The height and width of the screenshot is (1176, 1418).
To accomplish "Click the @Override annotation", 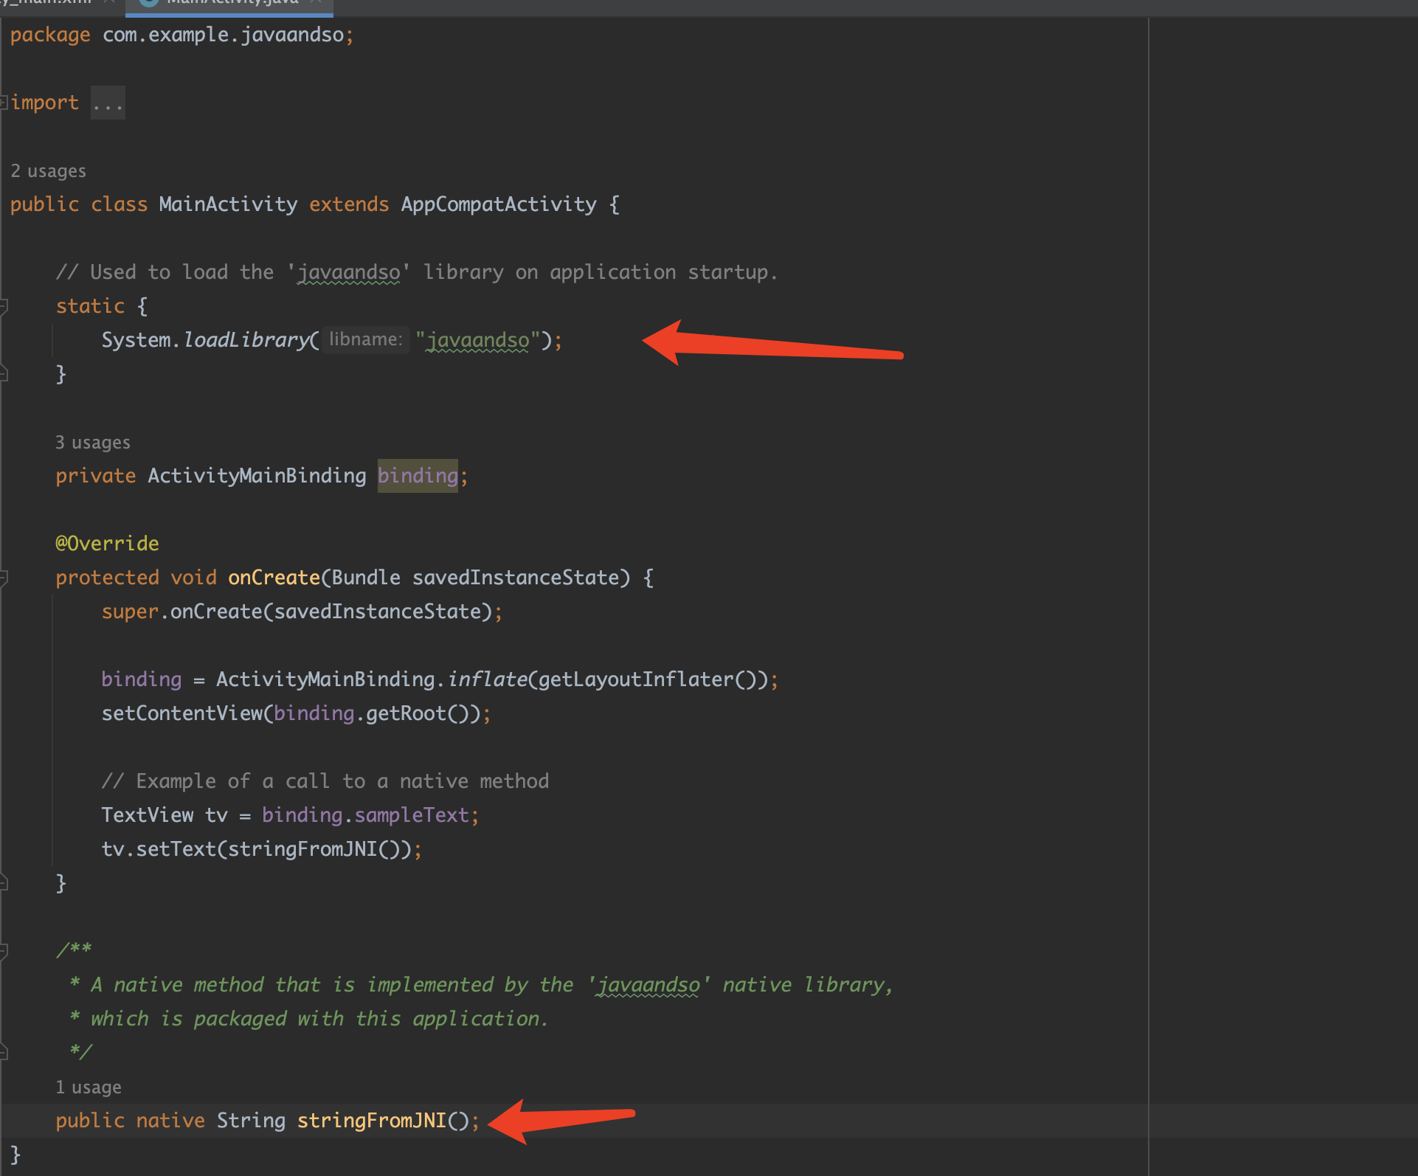I will 107,544.
